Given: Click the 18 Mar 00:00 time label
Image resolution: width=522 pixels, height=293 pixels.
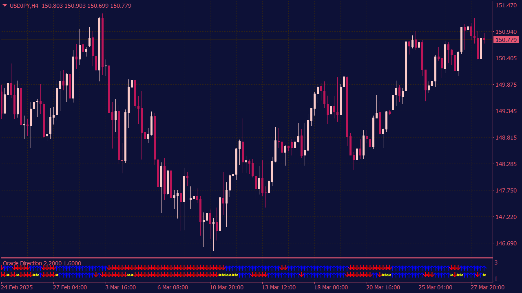Looking at the screenshot, I should coord(331,287).
